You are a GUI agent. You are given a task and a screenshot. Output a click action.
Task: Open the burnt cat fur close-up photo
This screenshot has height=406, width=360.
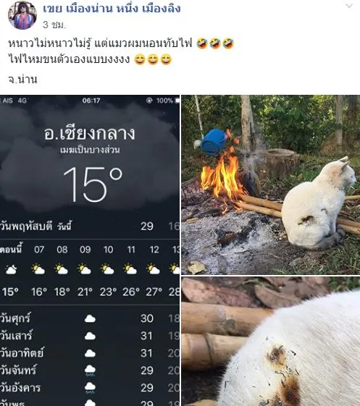(271, 342)
